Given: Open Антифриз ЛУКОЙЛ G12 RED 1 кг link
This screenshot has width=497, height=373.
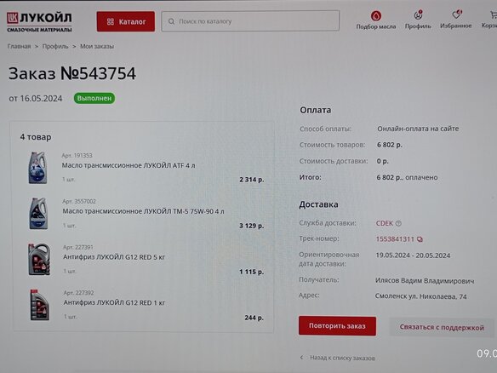Looking at the screenshot, I should [x=114, y=302].
